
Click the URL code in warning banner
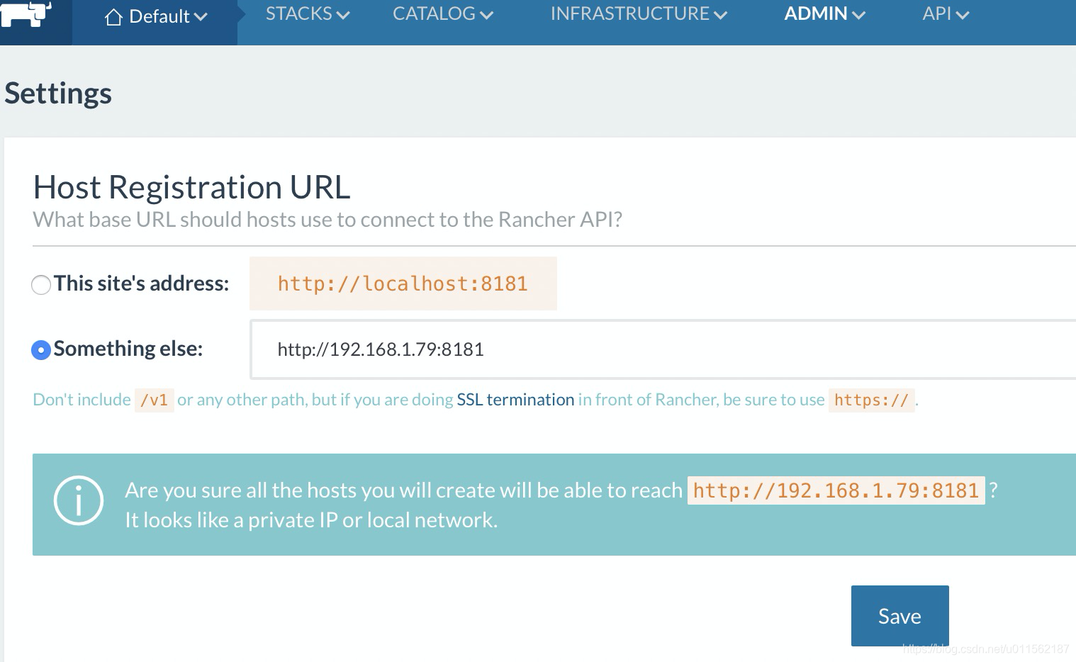pyautogui.click(x=836, y=490)
